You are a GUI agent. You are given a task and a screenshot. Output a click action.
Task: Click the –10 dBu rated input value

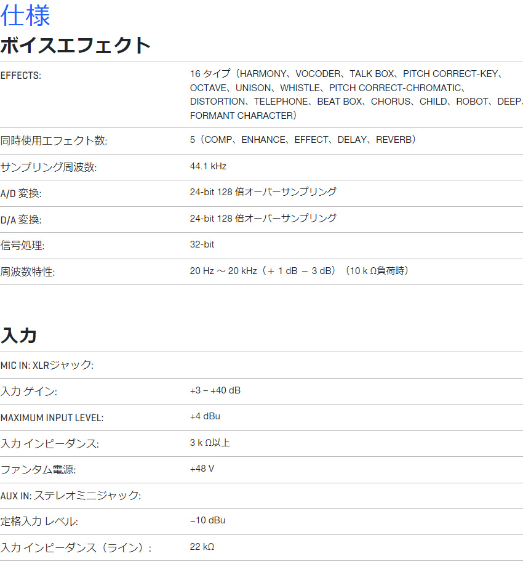207,520
